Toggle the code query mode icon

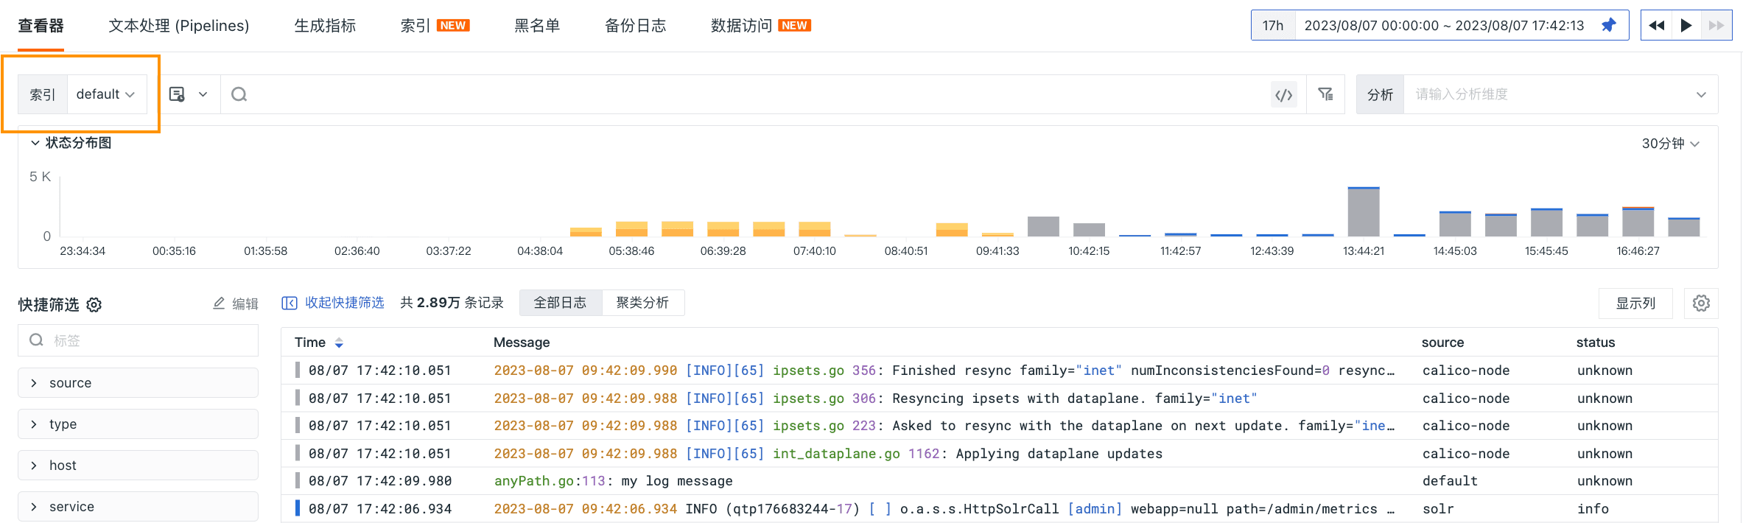click(1284, 94)
